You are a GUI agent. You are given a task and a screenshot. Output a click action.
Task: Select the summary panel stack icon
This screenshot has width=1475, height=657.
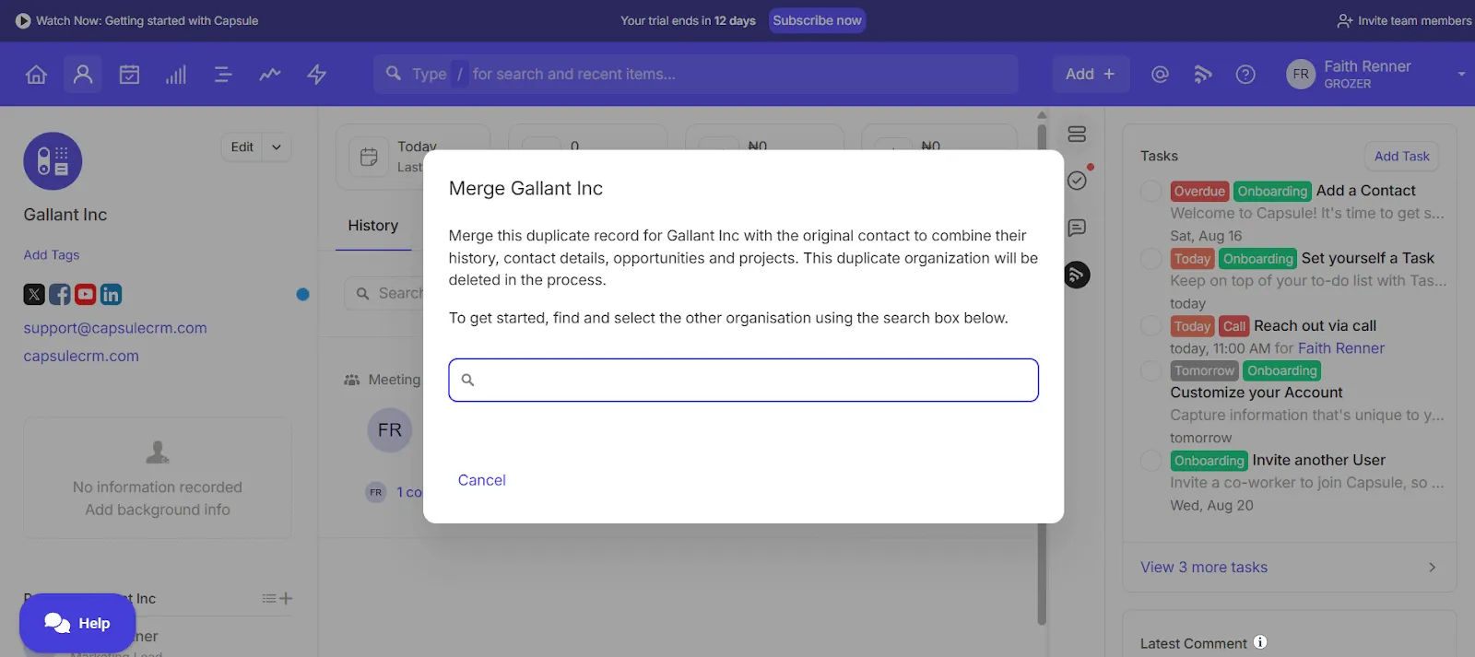[1077, 135]
